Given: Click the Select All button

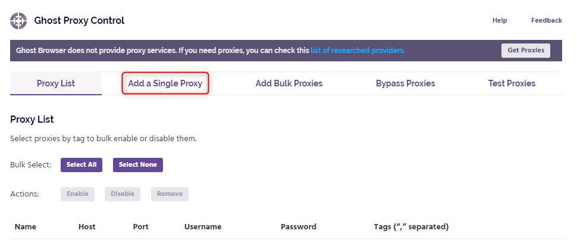Looking at the screenshot, I should (81, 164).
